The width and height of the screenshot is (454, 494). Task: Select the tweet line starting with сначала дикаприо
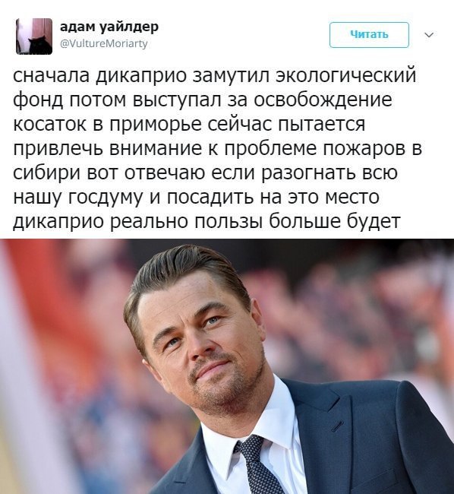(x=215, y=75)
